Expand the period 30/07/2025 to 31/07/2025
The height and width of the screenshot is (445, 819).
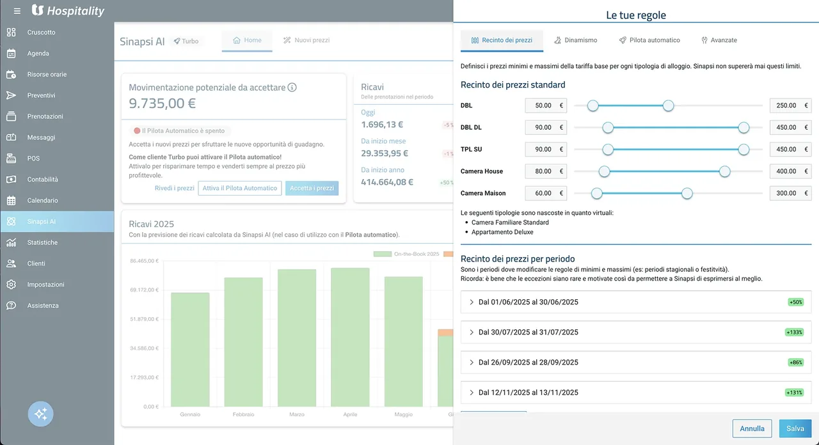636,332
